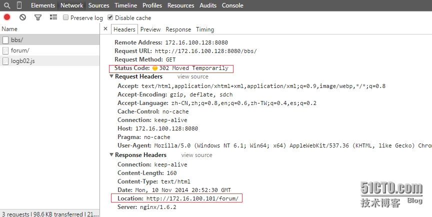Select the Network panel tab
432x217 pixels.
[x=71, y=5]
